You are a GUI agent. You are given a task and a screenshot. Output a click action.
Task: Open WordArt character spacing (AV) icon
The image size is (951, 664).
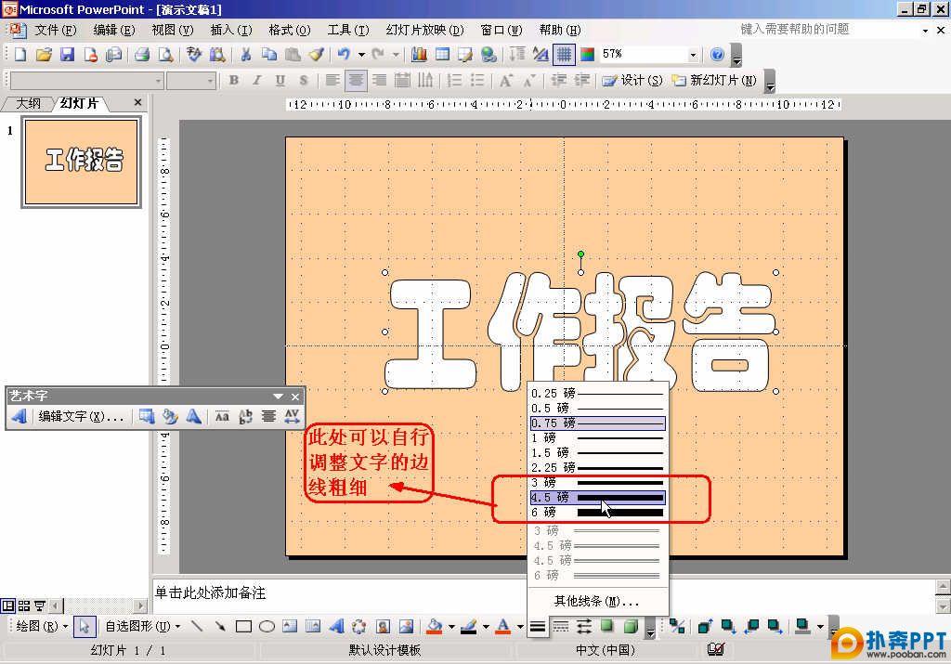point(293,417)
